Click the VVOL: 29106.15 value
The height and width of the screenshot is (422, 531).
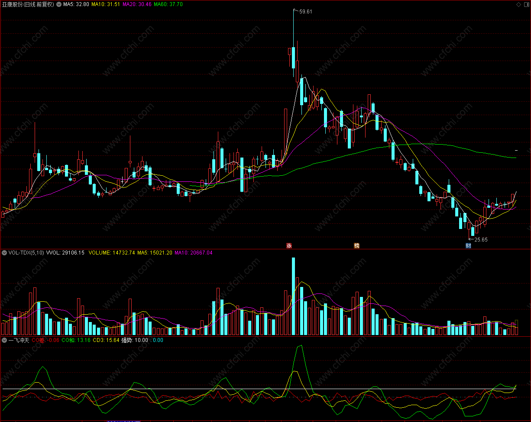pos(65,253)
